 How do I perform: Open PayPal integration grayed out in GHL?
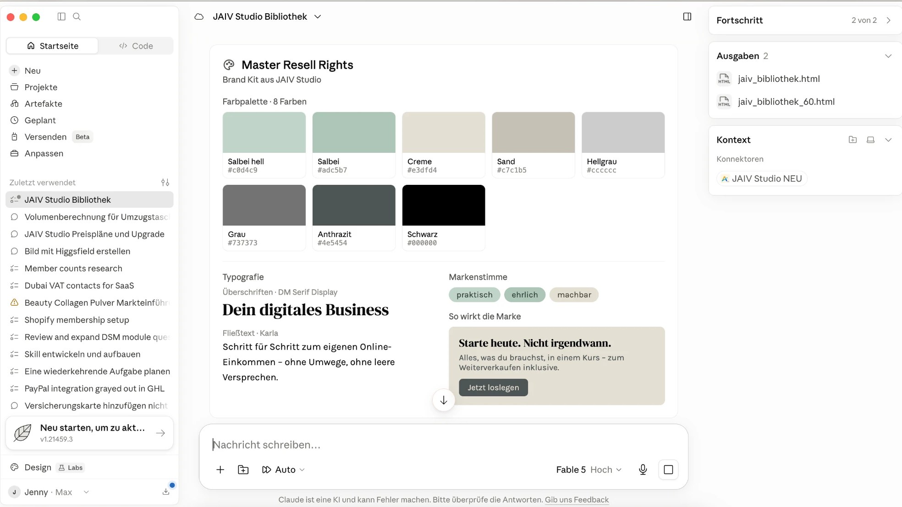(89, 388)
